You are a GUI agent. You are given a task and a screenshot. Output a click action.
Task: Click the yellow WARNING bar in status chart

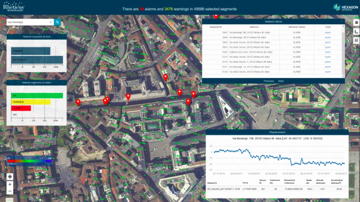click(x=31, y=102)
